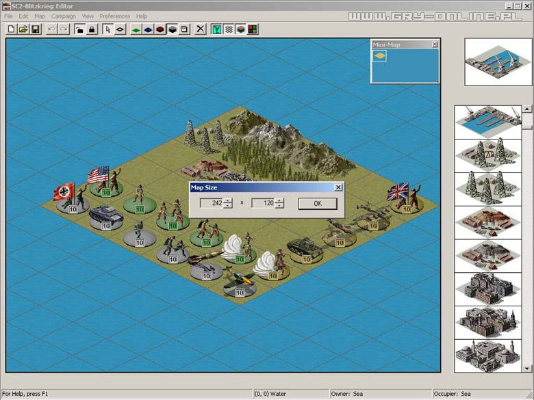Viewport: 534px width, 400px height.
Task: Click the black X delete tool
Action: click(x=201, y=29)
